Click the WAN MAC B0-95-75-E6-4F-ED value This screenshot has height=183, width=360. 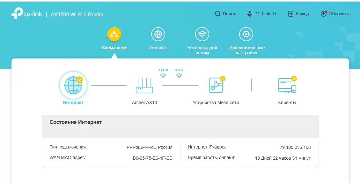153,158
